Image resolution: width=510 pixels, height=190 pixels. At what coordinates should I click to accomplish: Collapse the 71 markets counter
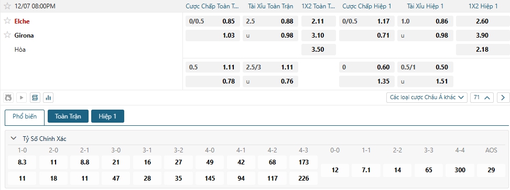pyautogui.click(x=482, y=98)
